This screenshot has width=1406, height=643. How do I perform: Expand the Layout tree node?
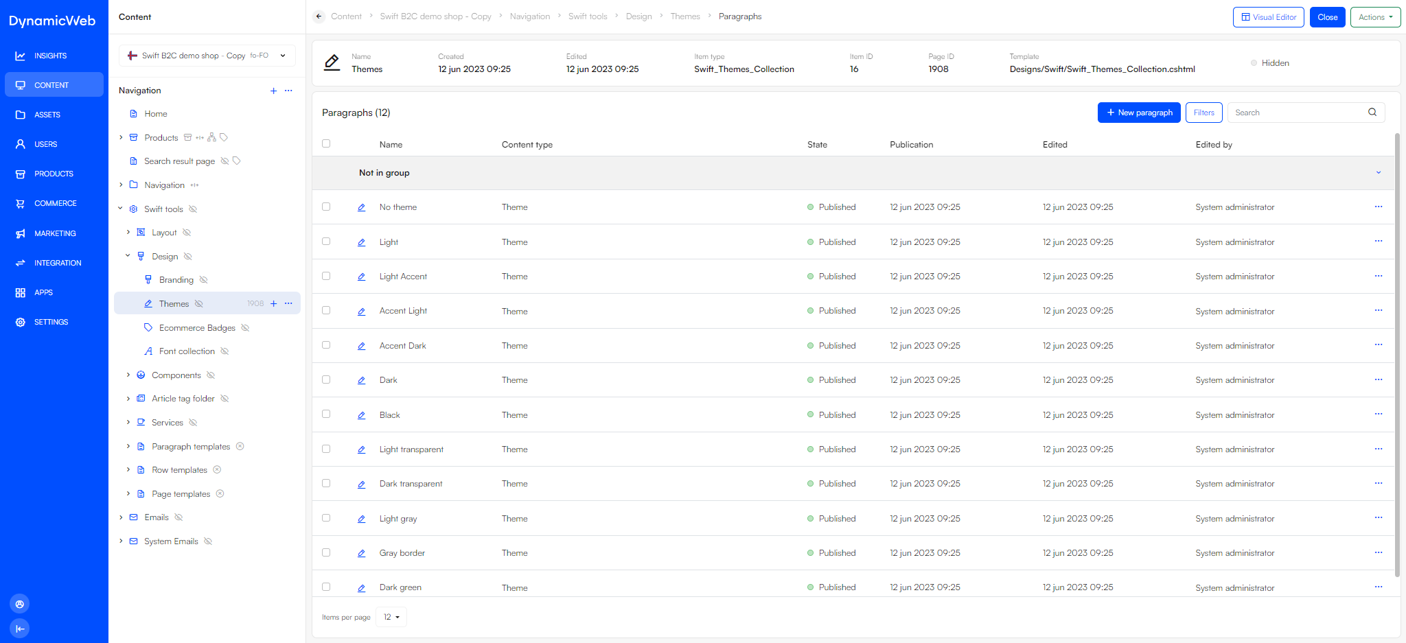[128, 233]
